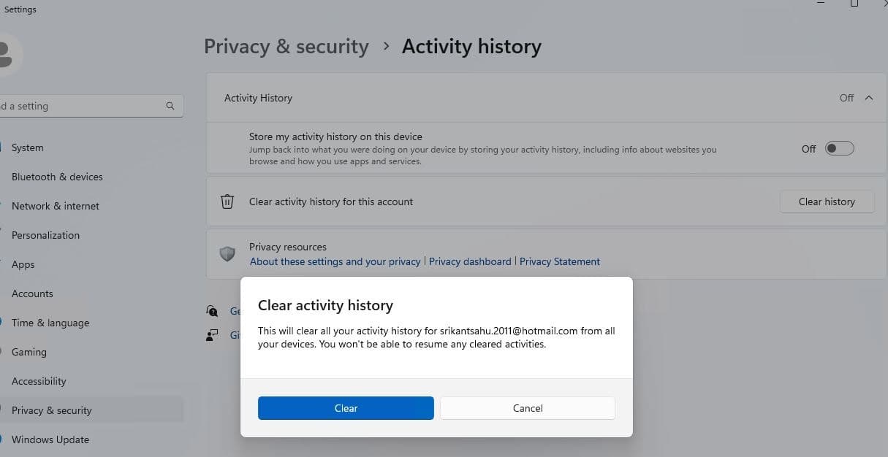Viewport: 888px width, 457px height.
Task: Open the Privacy dashboard link
Action: [470, 261]
